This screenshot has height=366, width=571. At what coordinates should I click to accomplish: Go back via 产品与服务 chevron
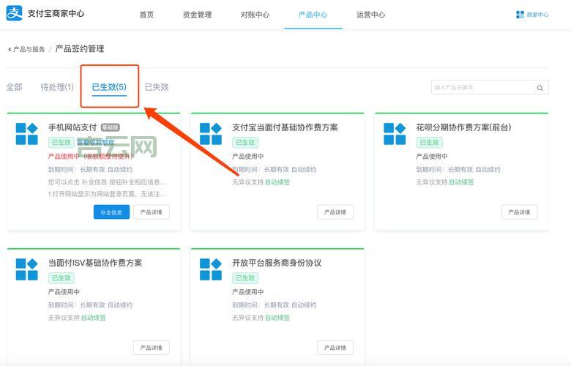coord(10,49)
